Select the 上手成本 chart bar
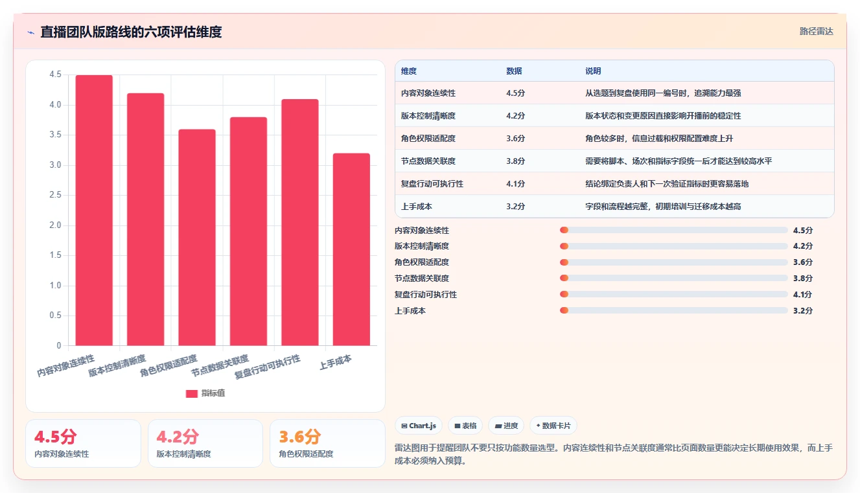Viewport: 860px width, 493px height. [x=351, y=249]
